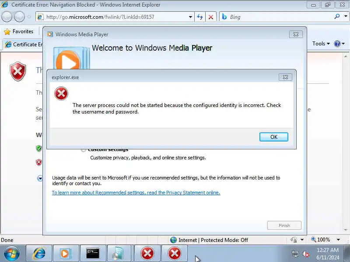Click the browser Back button
This screenshot has width=350, height=262.
click(7, 17)
